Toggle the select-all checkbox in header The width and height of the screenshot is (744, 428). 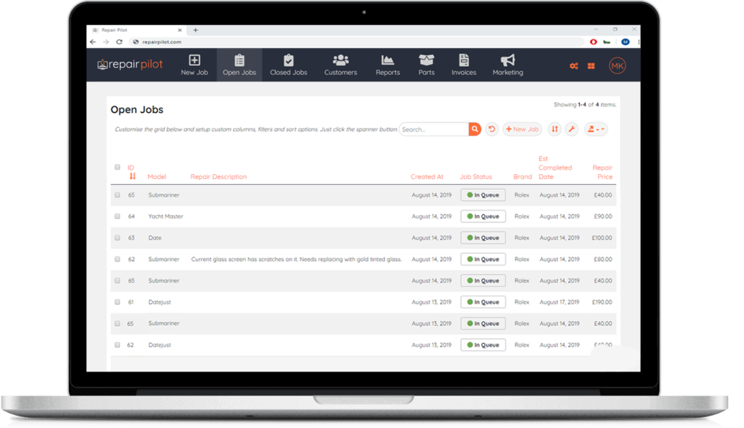pyautogui.click(x=117, y=167)
